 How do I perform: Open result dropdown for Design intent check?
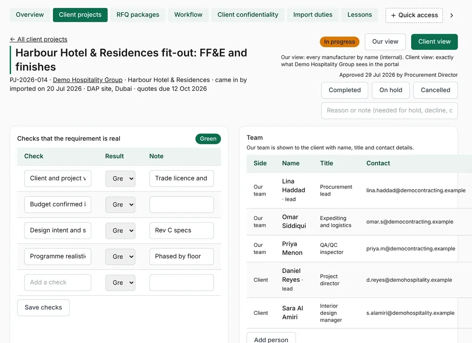(120, 231)
